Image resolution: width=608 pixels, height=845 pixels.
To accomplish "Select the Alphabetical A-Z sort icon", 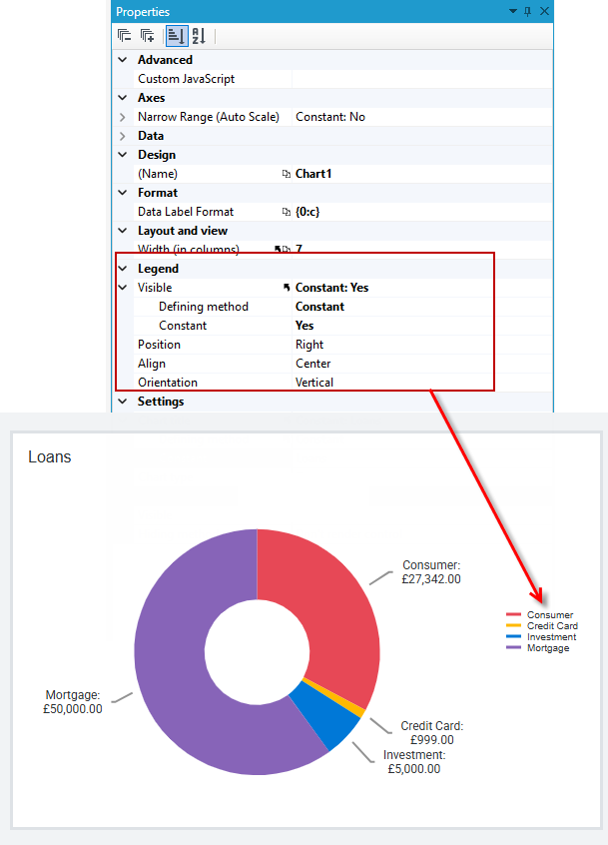I will (x=199, y=36).
